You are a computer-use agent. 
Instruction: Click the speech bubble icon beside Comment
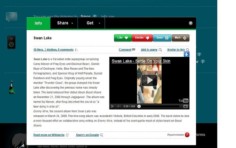pos(133,50)
